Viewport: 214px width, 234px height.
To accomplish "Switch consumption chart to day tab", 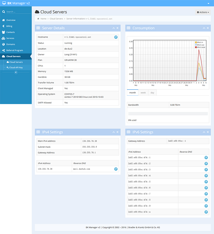I will click(152, 93).
